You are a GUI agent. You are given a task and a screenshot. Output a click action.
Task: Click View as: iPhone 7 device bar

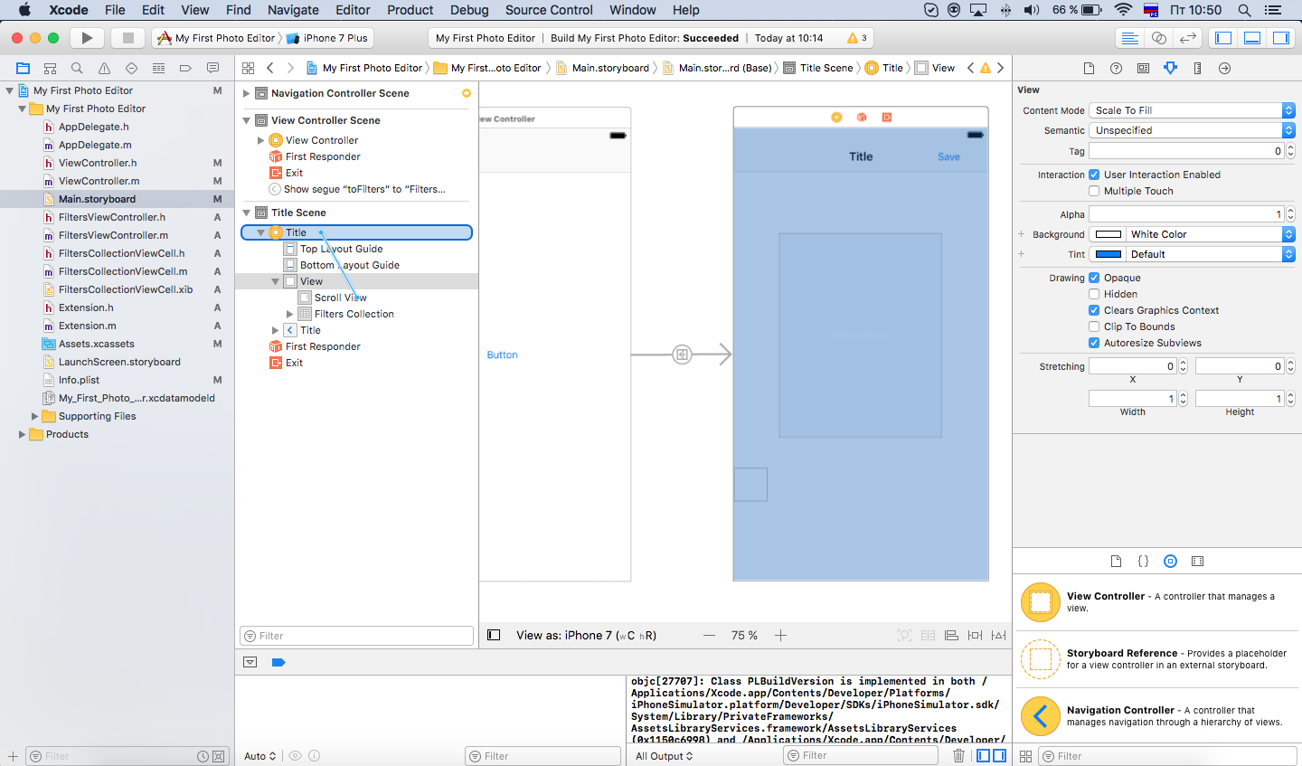pos(586,636)
